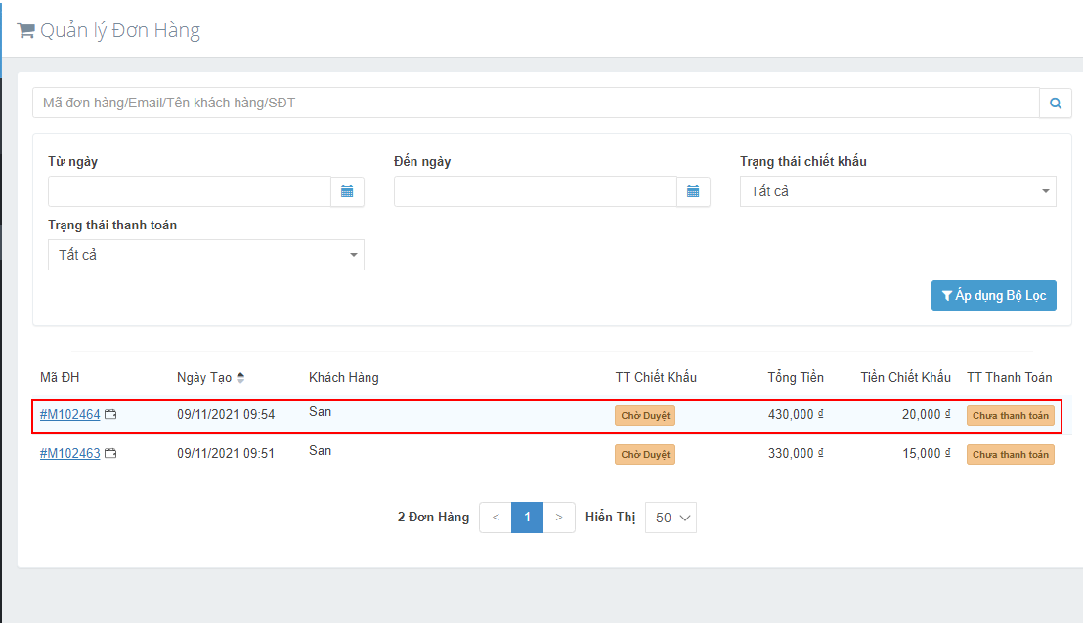Go to pagination page 1

527,518
